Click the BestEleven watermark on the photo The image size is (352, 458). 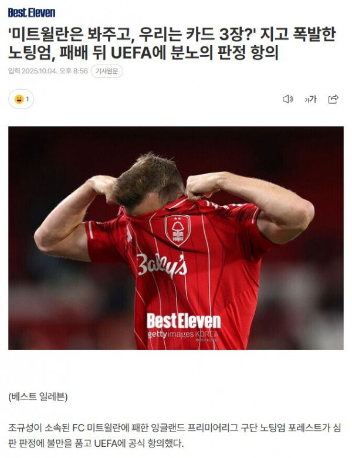[184, 321]
